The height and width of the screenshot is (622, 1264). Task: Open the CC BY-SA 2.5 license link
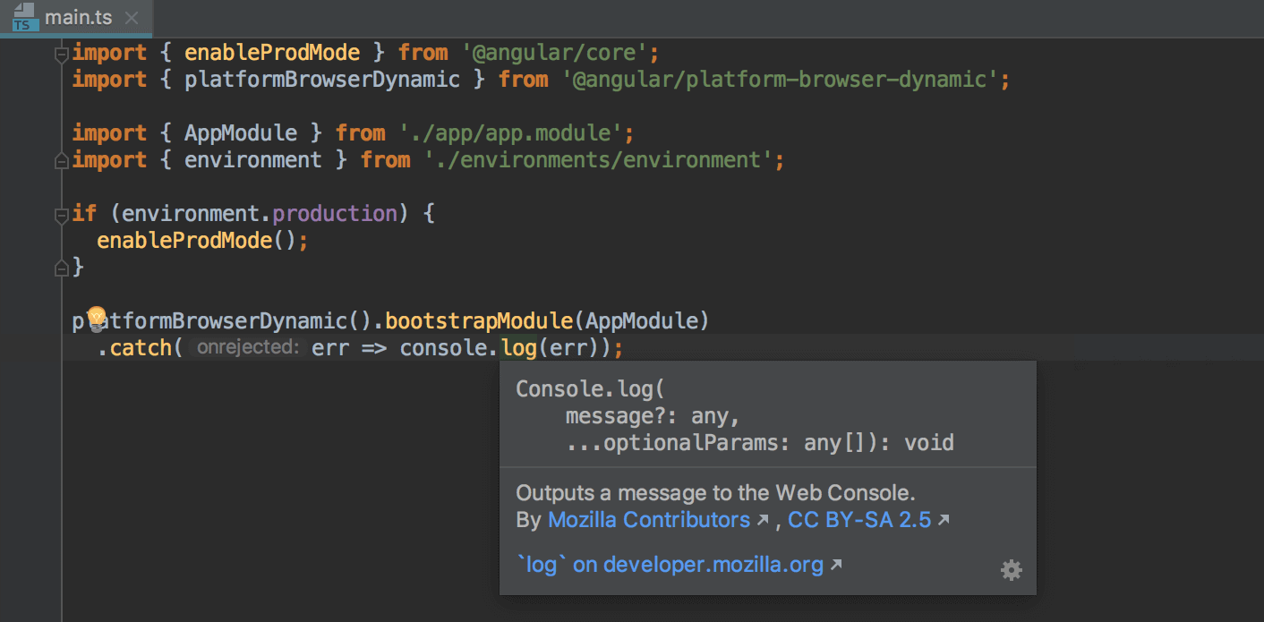click(859, 520)
